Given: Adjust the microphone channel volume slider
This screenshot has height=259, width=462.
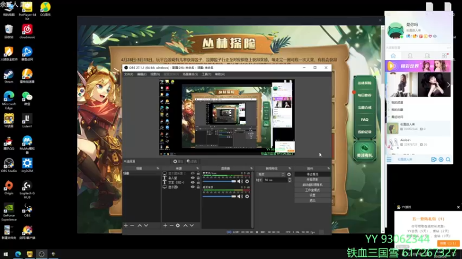Looking at the screenshot, I should 219,181.
